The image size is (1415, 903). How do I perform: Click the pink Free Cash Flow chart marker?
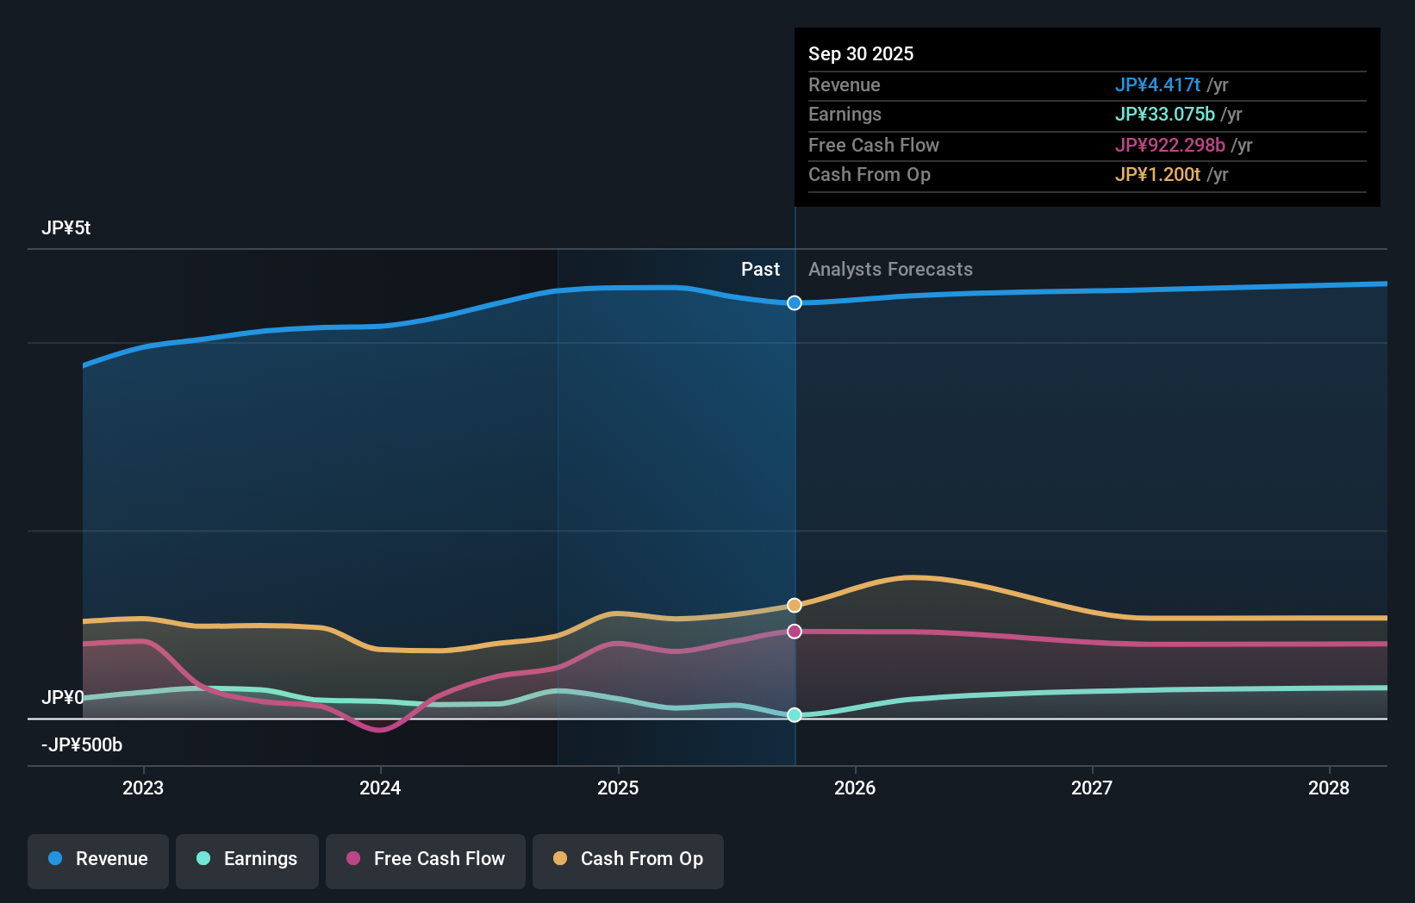pyautogui.click(x=794, y=632)
